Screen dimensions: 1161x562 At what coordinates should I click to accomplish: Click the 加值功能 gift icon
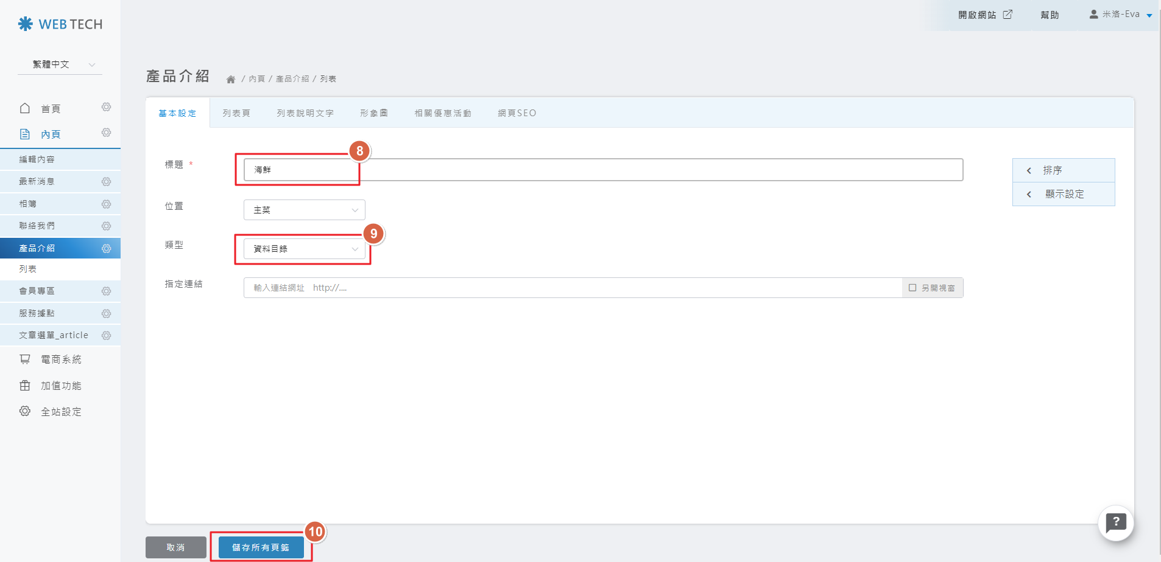click(25, 386)
